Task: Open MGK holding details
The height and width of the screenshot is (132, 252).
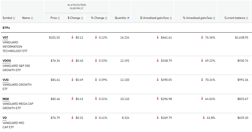Action: coord(6,99)
